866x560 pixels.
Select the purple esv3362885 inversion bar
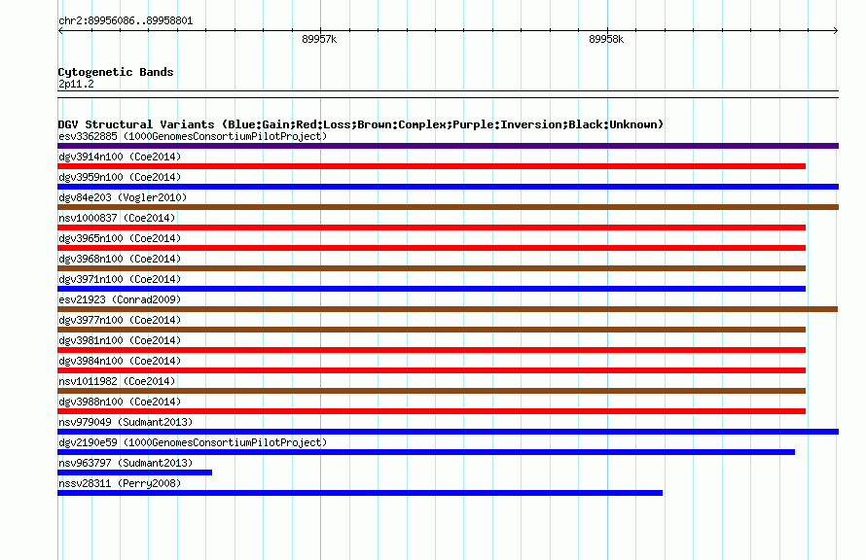[448, 146]
